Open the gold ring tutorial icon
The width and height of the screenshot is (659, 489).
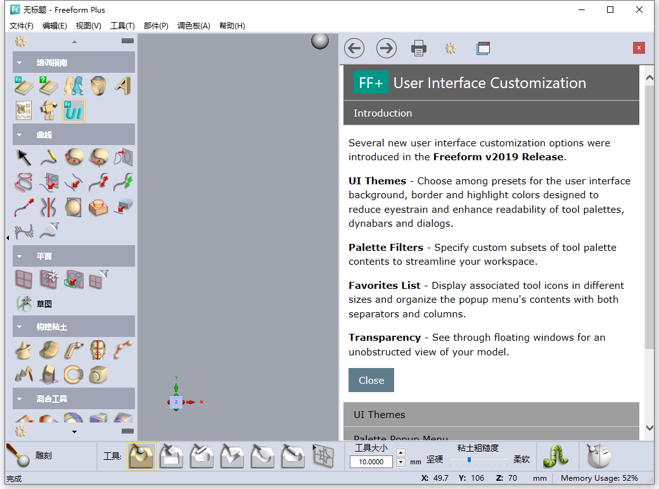point(98,86)
